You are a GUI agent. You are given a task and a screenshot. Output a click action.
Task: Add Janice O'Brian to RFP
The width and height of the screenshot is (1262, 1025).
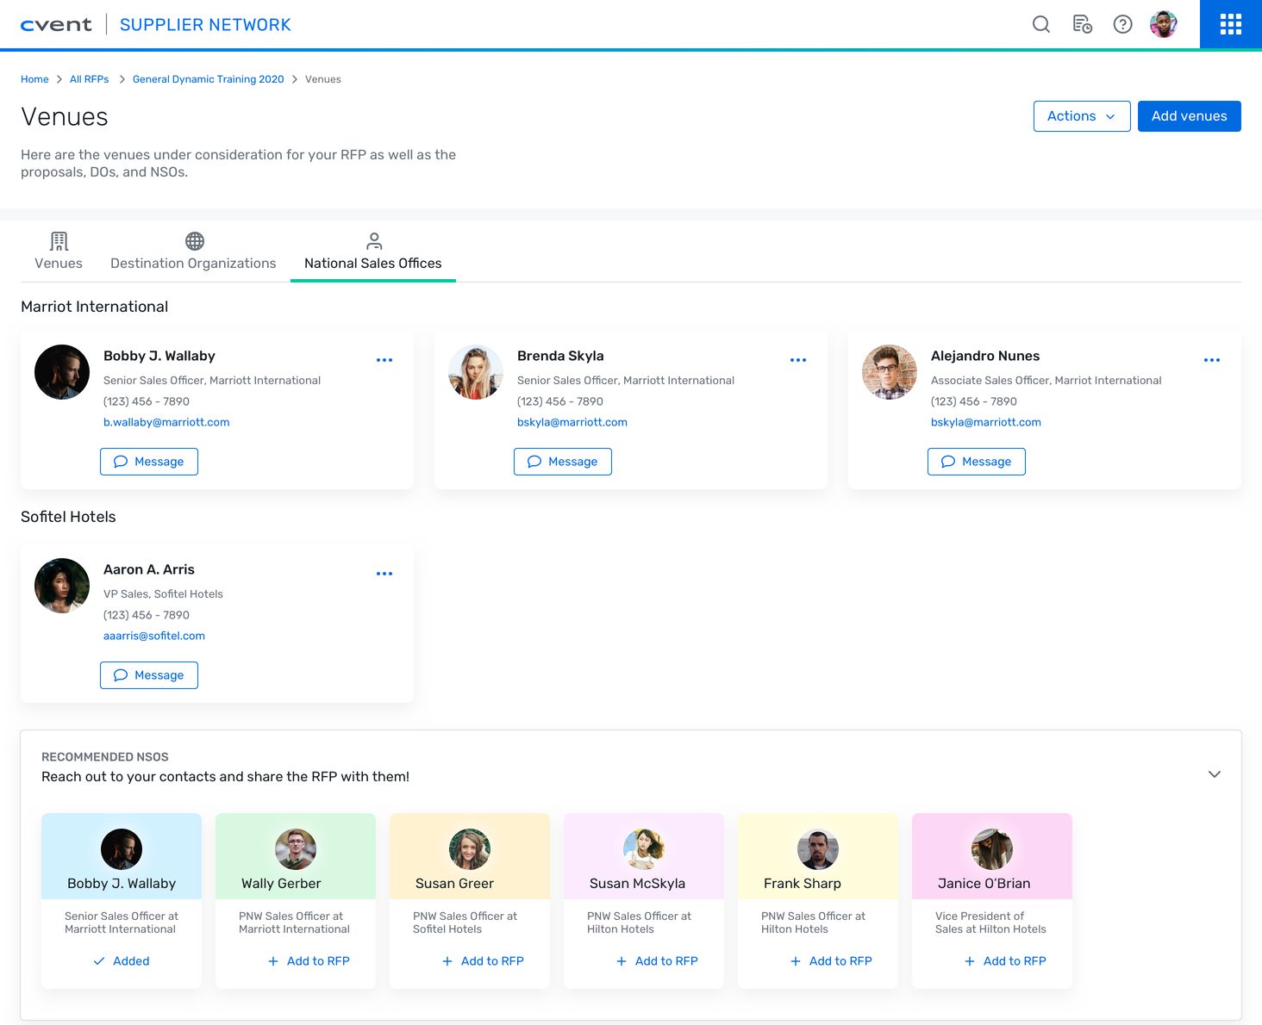(1005, 961)
